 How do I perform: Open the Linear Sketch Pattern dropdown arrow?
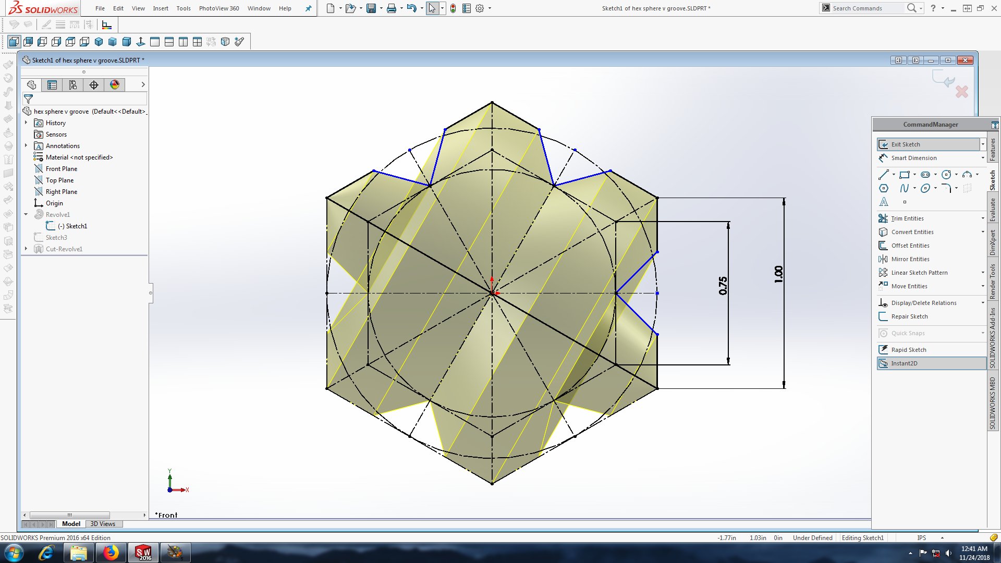[983, 273]
